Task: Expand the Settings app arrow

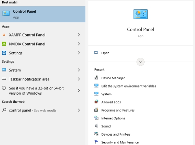Action: pyautogui.click(x=79, y=53)
